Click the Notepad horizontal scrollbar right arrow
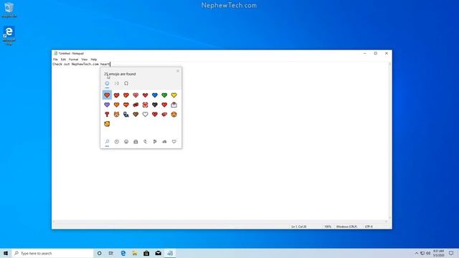459x258 pixels. [386, 221]
